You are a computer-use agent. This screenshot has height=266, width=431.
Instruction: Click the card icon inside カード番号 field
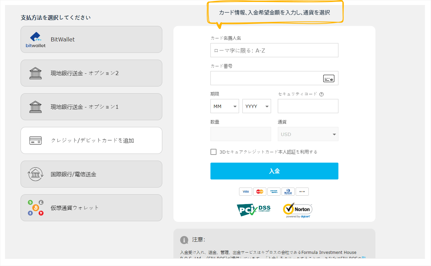coord(329,78)
